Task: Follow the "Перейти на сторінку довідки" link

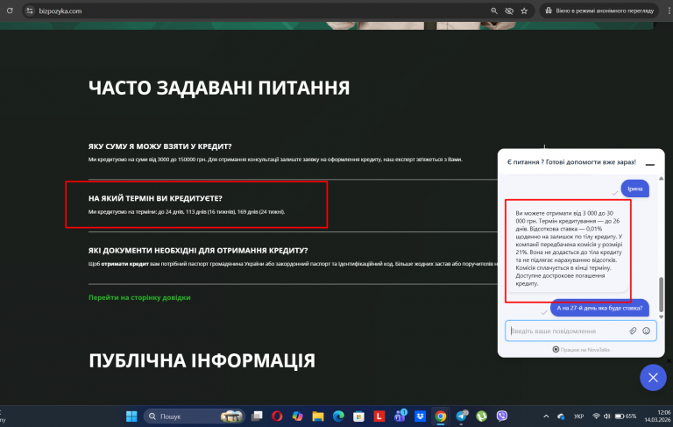Action: pos(139,297)
